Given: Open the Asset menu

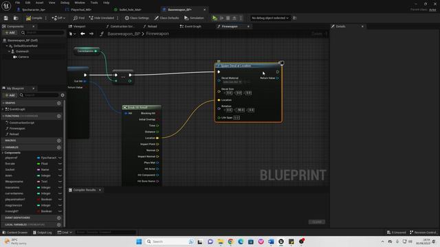Looking at the screenshot, I should click(39, 3).
